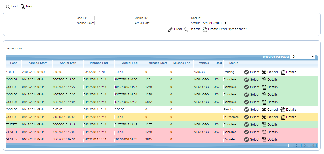Open Details icon for E027976
The height and width of the screenshot is (154, 324).
[264, 125]
